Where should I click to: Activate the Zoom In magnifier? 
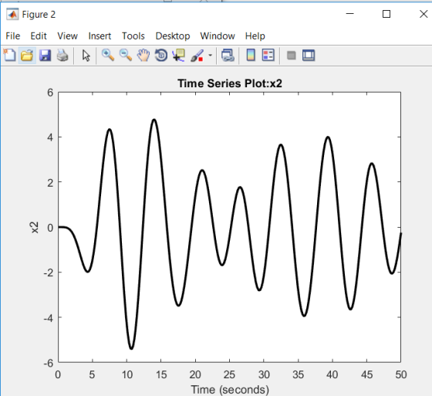click(x=108, y=55)
